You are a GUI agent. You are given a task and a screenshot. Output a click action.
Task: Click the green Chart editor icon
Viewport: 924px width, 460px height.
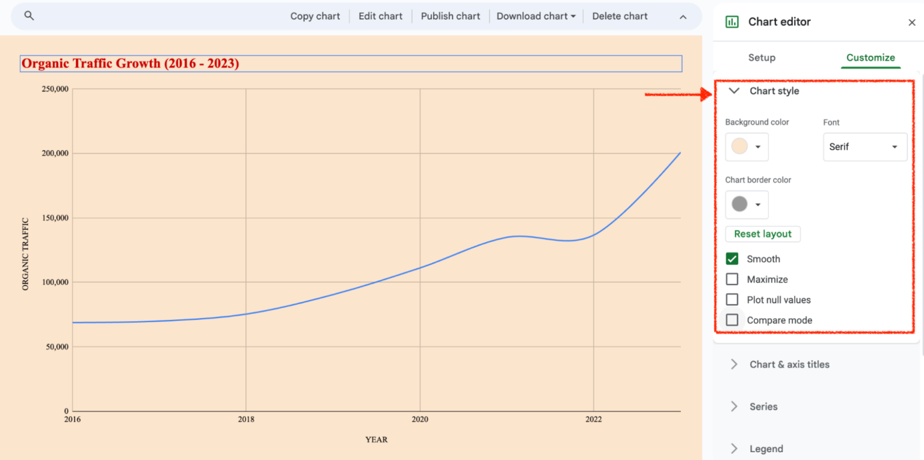[x=733, y=22]
